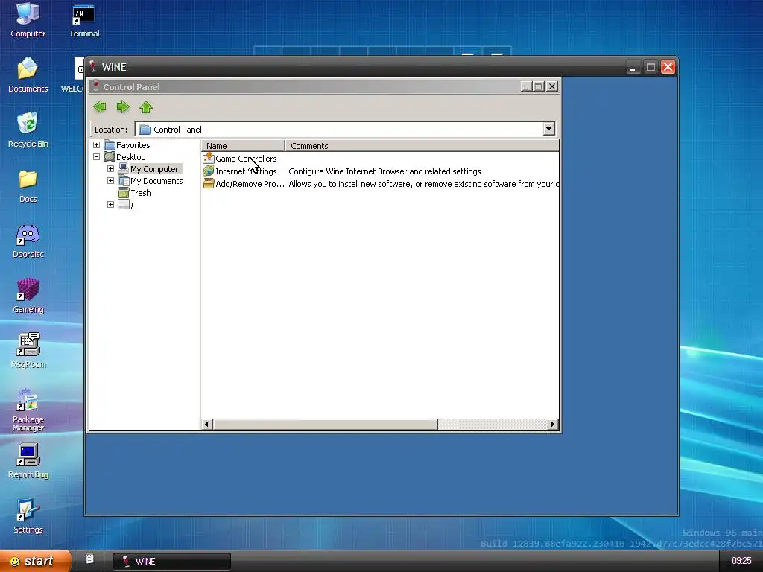The height and width of the screenshot is (572, 763).
Task: Open the Doordisc desktop shortcut
Action: tap(28, 241)
